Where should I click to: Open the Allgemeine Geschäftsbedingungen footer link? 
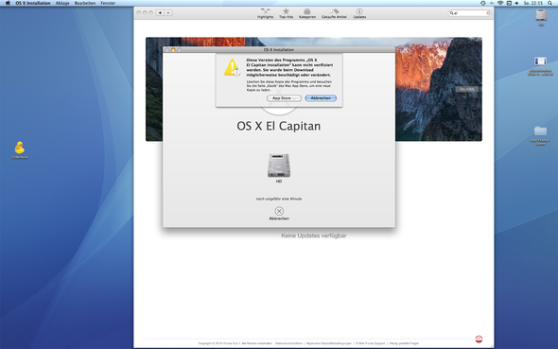pyautogui.click(x=329, y=343)
